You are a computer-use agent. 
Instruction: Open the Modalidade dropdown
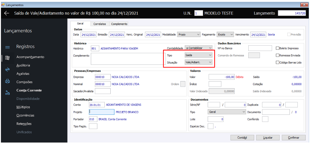point(188,34)
